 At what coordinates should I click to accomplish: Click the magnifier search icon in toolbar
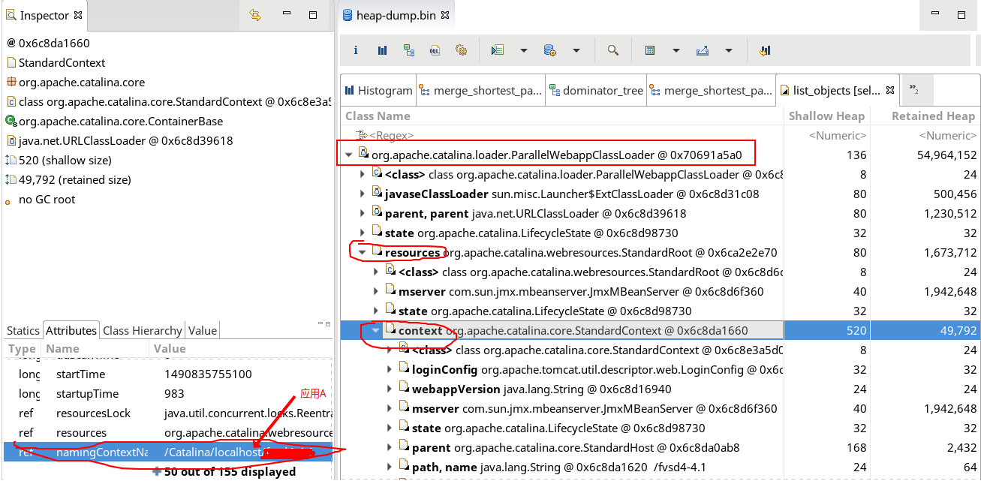click(x=612, y=50)
